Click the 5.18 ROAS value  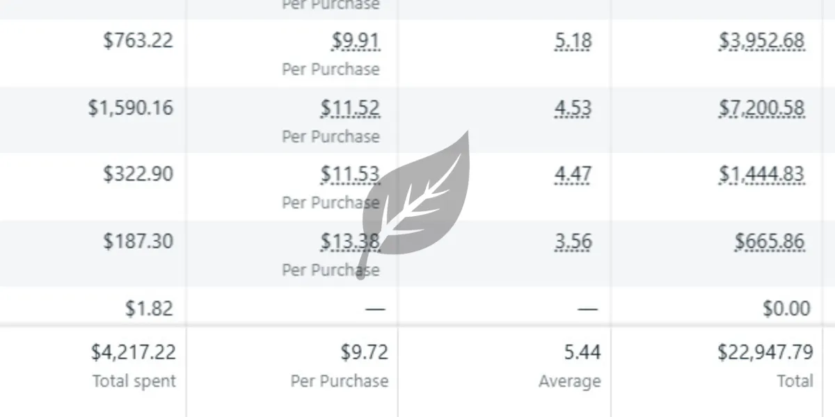(573, 41)
